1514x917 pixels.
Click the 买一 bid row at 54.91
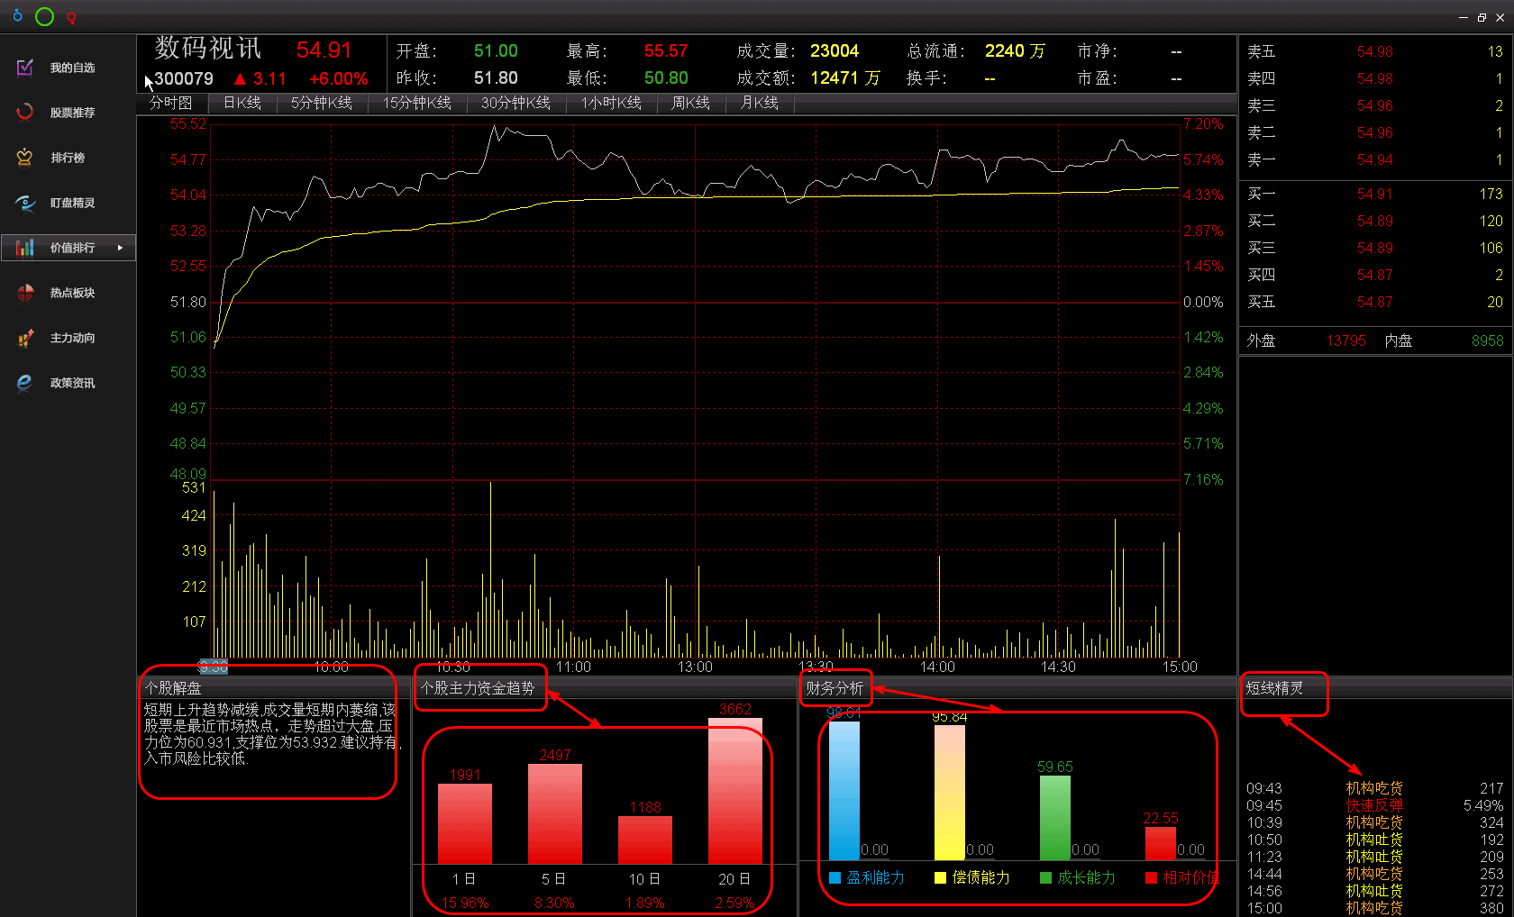pos(1375,194)
